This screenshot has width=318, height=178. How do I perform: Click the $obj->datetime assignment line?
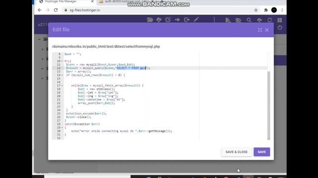[101, 99]
